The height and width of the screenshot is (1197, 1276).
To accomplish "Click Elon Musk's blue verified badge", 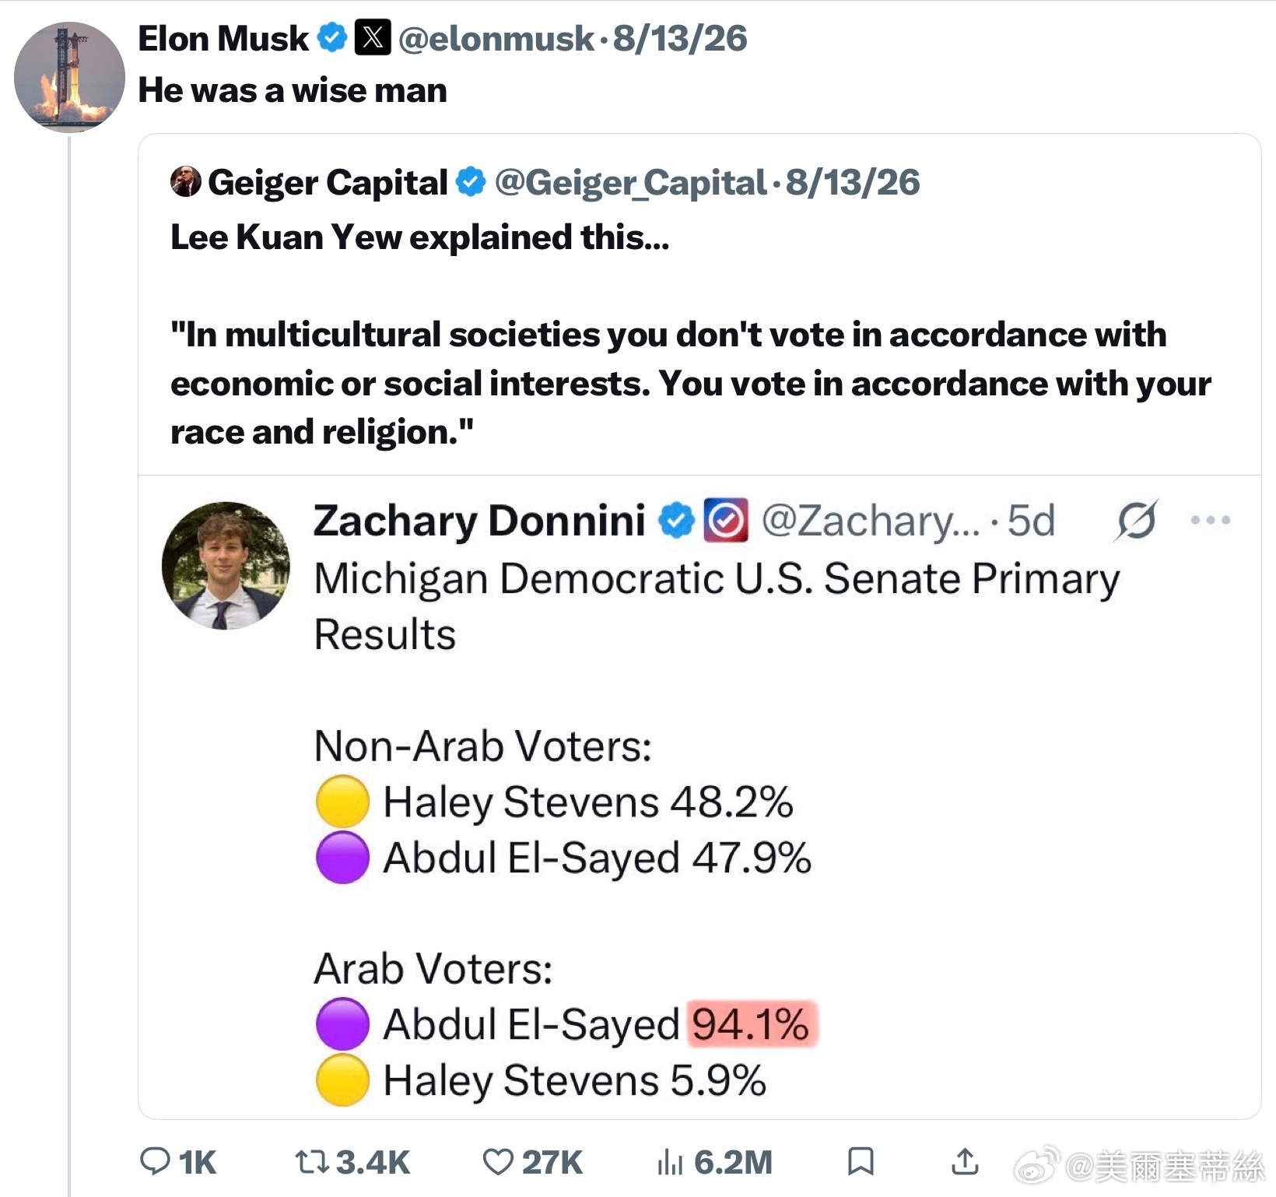I will 333,37.
